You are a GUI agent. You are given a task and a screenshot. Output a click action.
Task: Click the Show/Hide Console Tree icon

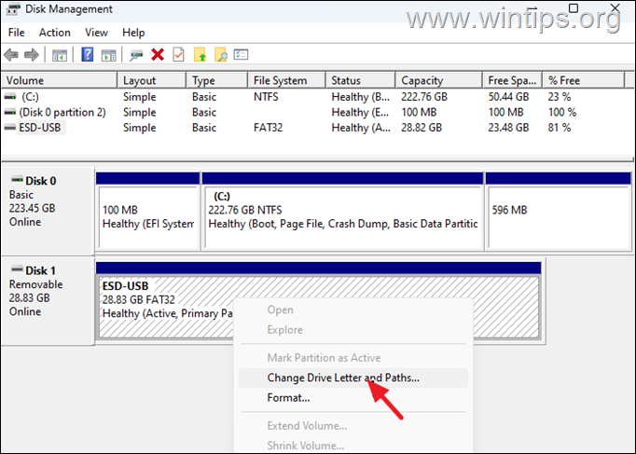coord(60,55)
